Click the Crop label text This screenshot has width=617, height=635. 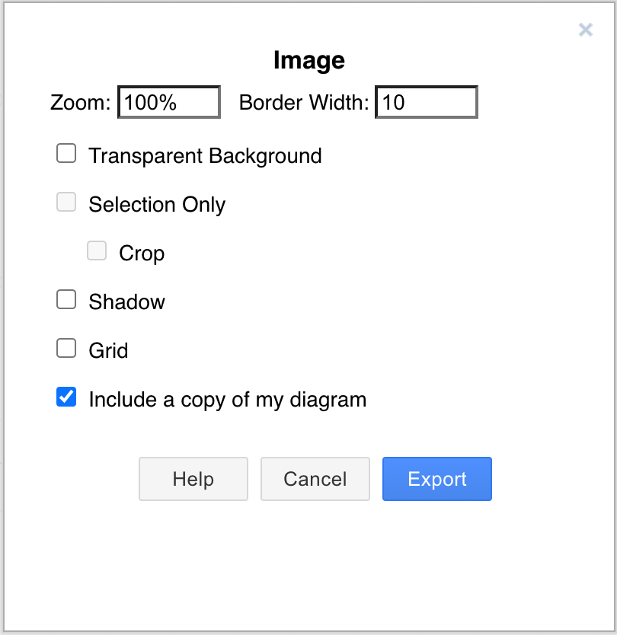point(142,253)
